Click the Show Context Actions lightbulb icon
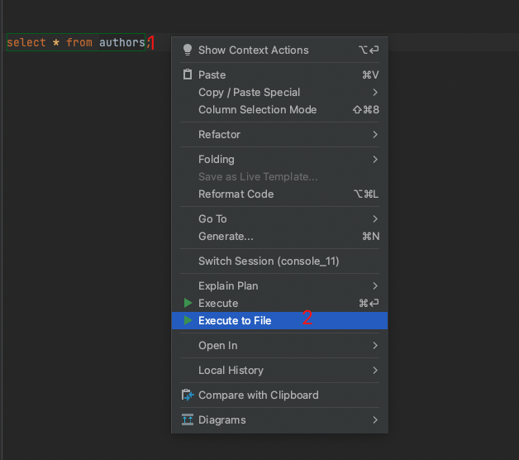519x460 pixels. pyautogui.click(x=188, y=50)
